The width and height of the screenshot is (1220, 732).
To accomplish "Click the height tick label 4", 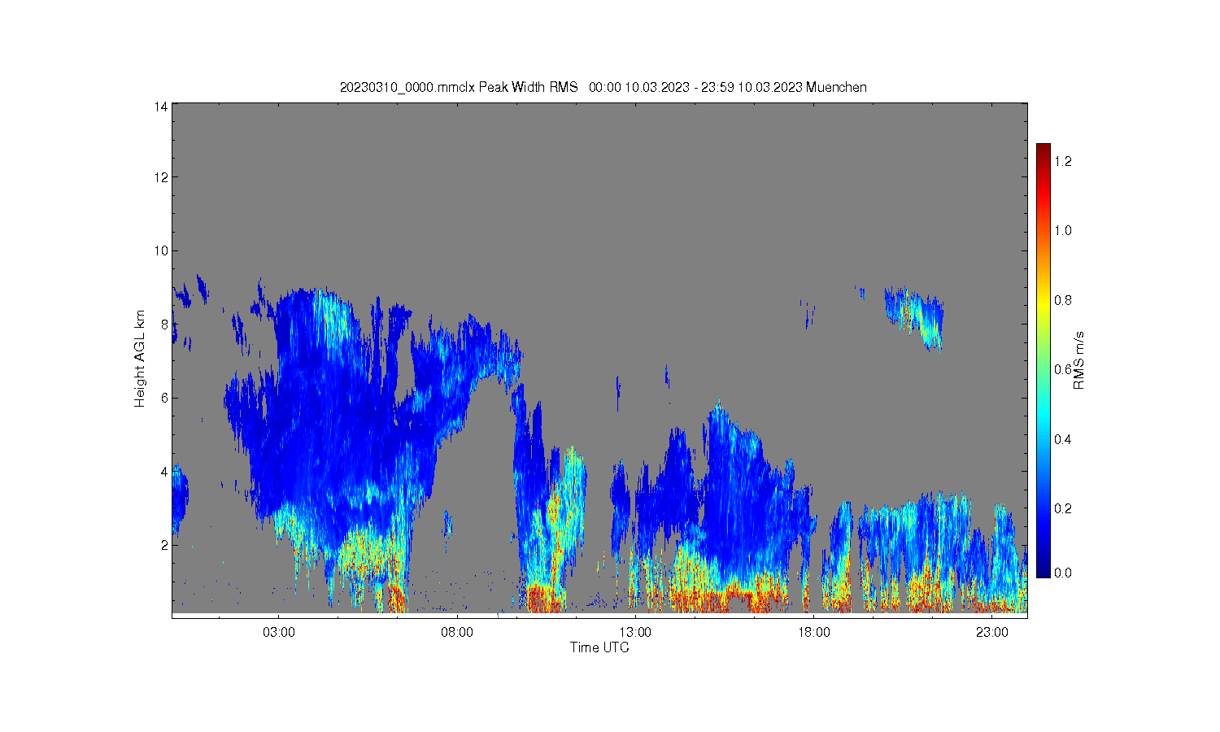I will [164, 472].
